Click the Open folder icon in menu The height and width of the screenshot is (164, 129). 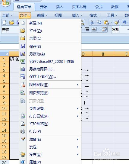23,31
